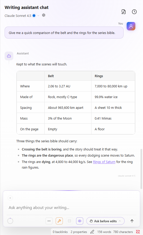
Task: Focus the Ask anything about your writing field
Action: (71, 208)
